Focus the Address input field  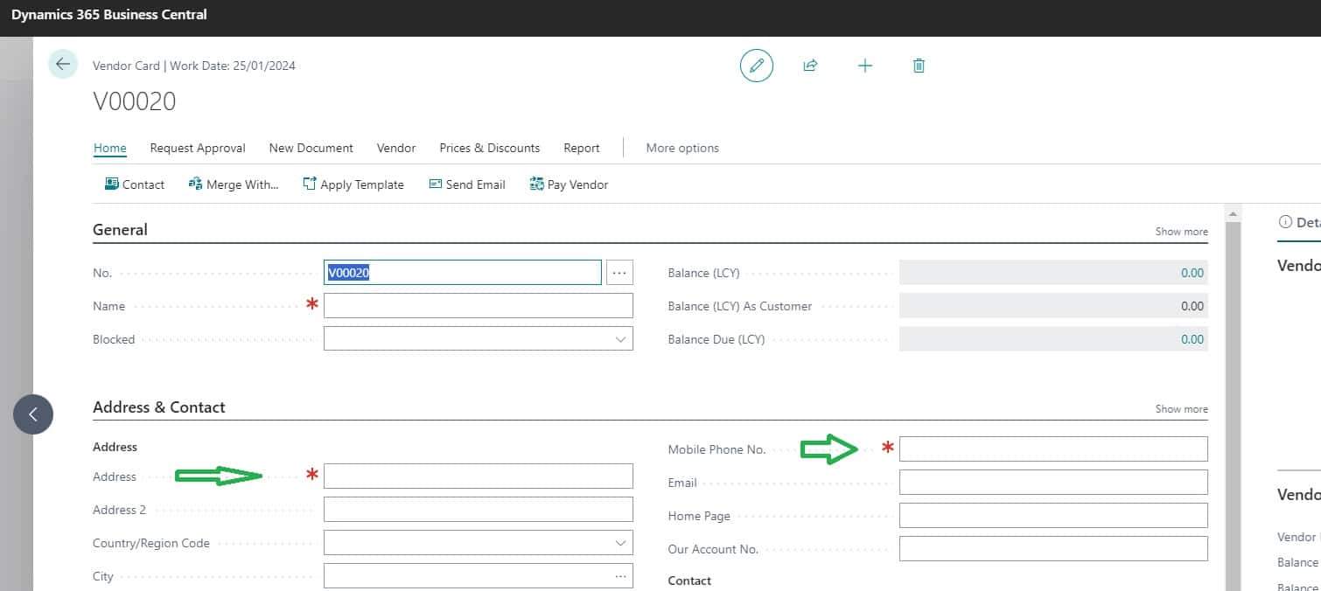479,476
